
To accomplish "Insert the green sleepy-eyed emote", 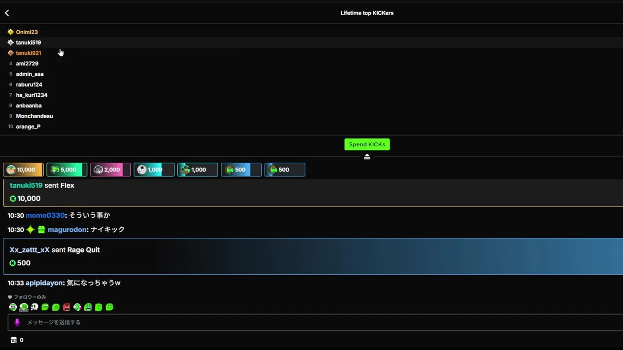I will [99, 307].
